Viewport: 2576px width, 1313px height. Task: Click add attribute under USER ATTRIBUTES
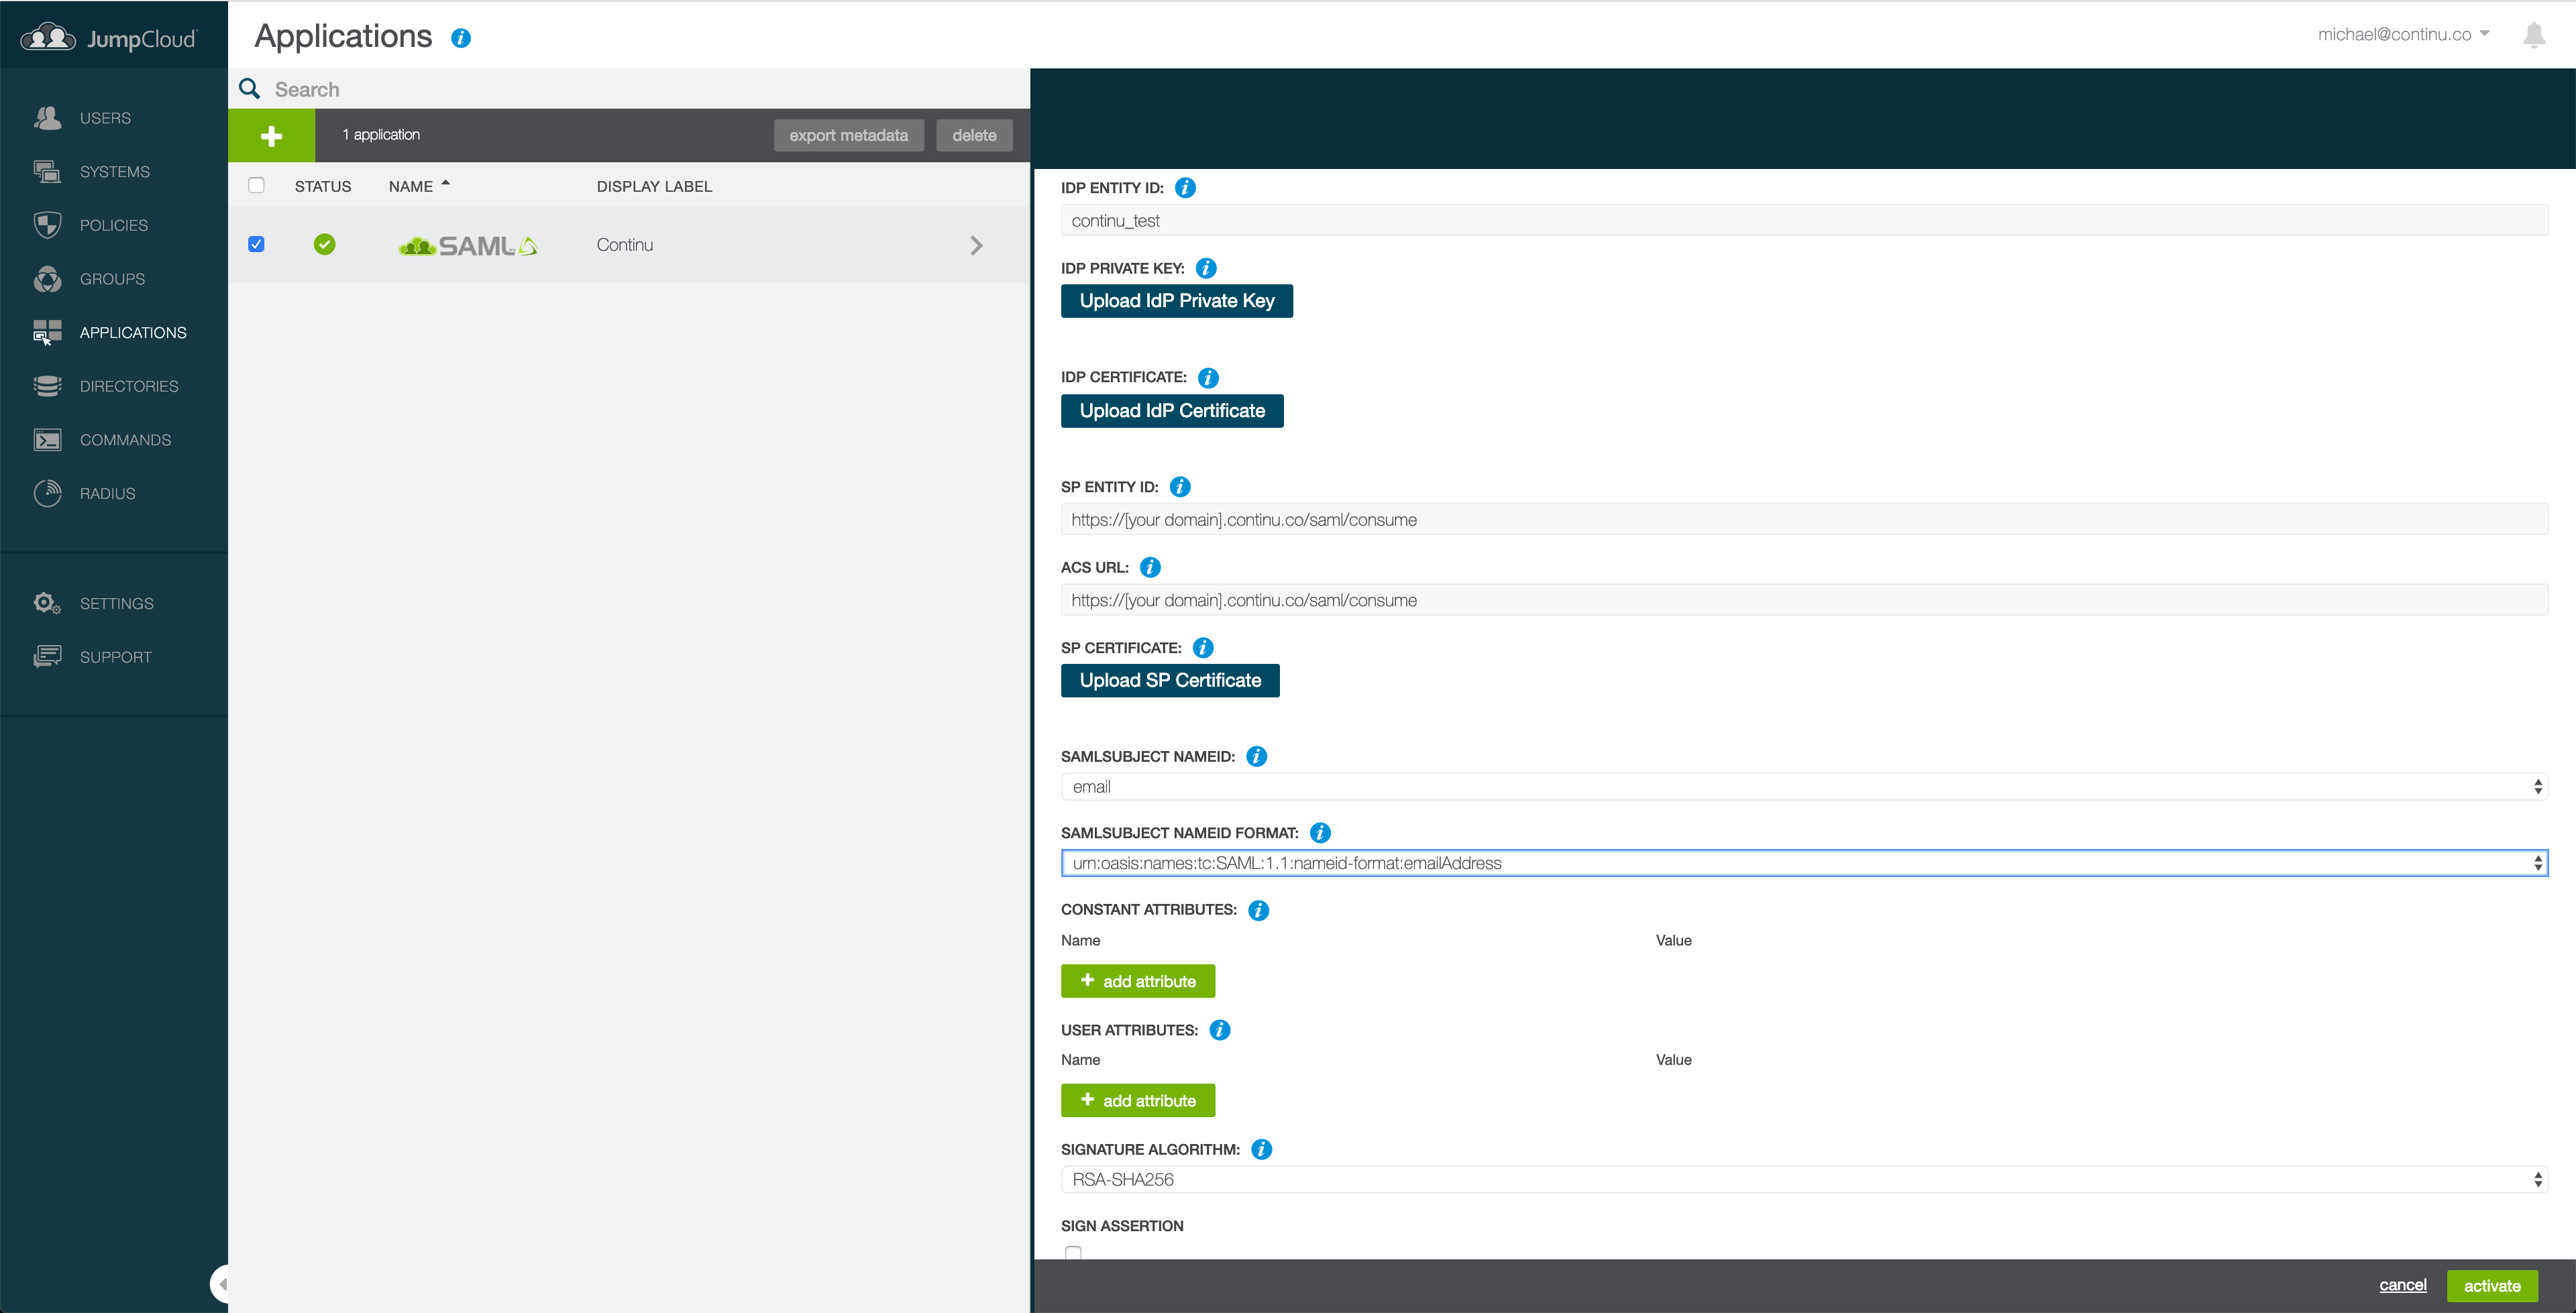click(1137, 1100)
